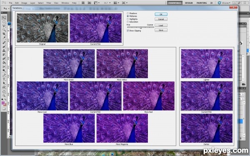Select the Crop tool
The image size is (250, 156).
pos(4,34)
